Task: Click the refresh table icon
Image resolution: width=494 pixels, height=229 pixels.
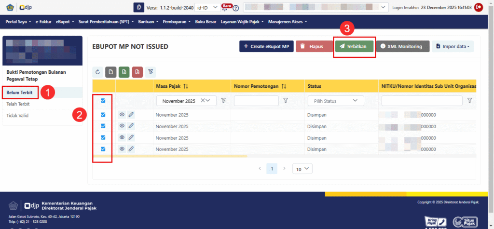Action: (x=98, y=72)
